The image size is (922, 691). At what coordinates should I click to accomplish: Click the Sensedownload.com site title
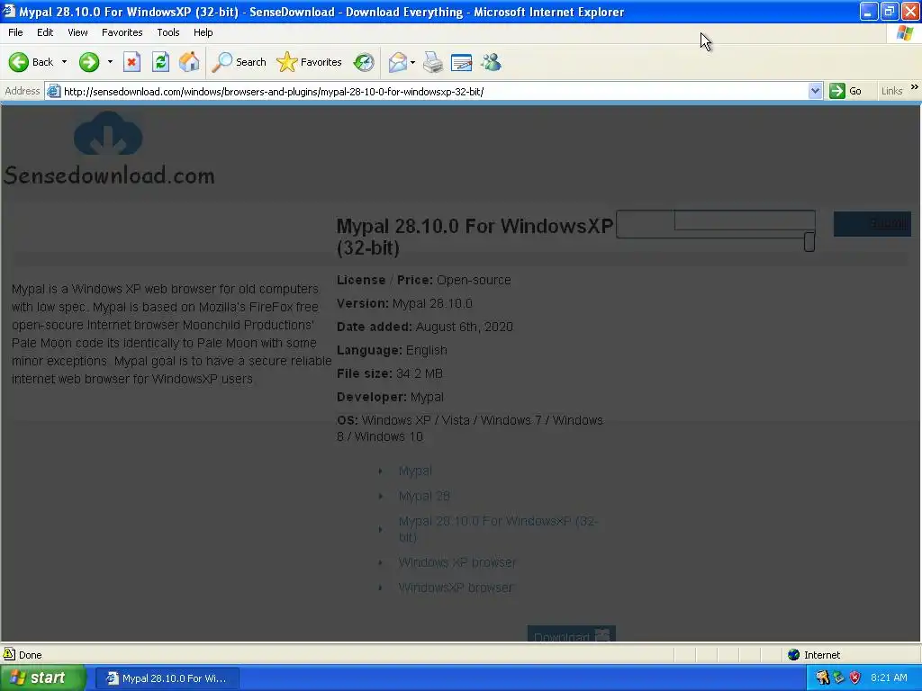(x=109, y=175)
